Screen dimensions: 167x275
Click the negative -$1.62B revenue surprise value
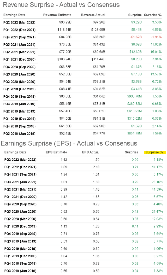(x=136, y=37)
